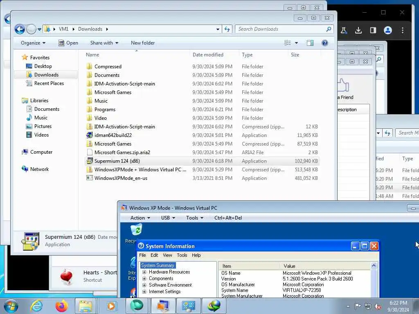Open the Action menu in Virtual PC
The image size is (419, 314).
(x=140, y=218)
